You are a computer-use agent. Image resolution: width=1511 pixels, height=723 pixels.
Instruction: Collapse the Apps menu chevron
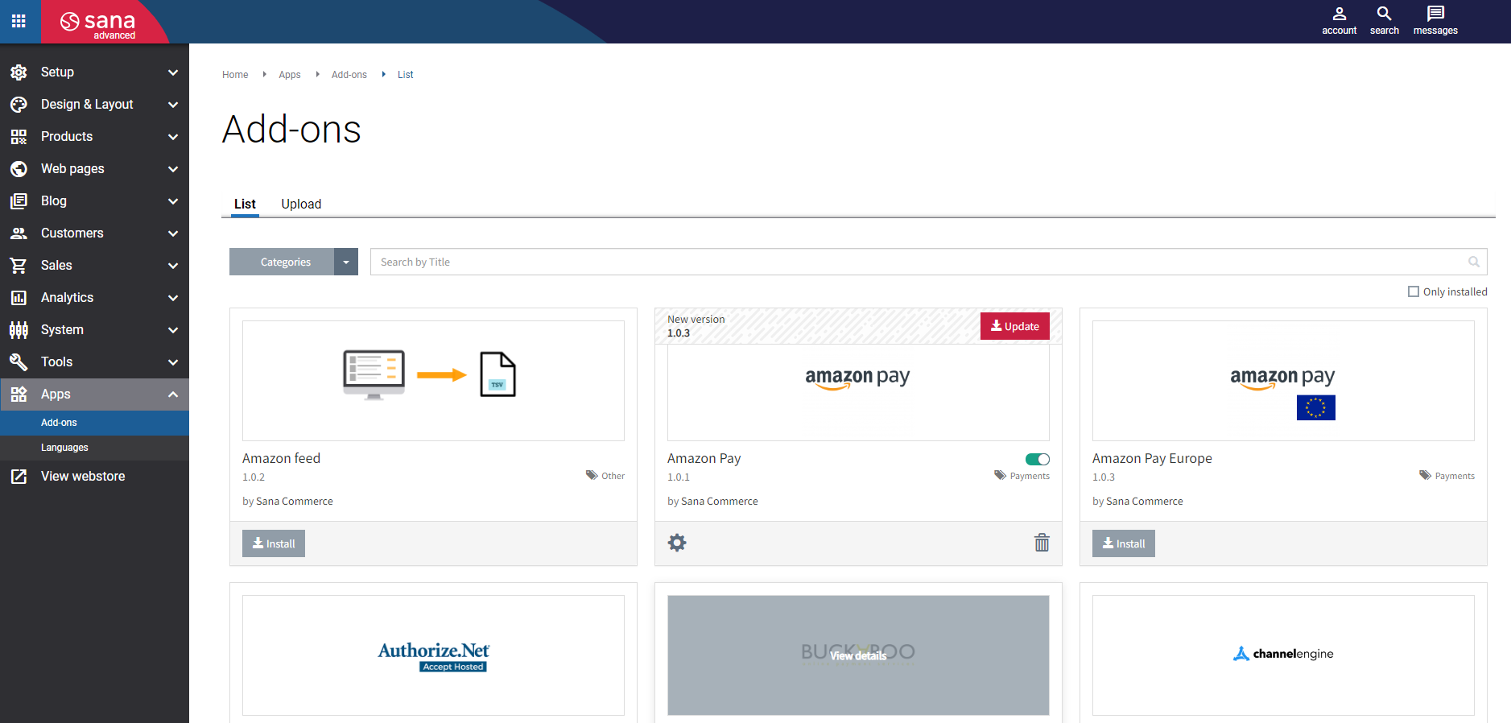173,395
